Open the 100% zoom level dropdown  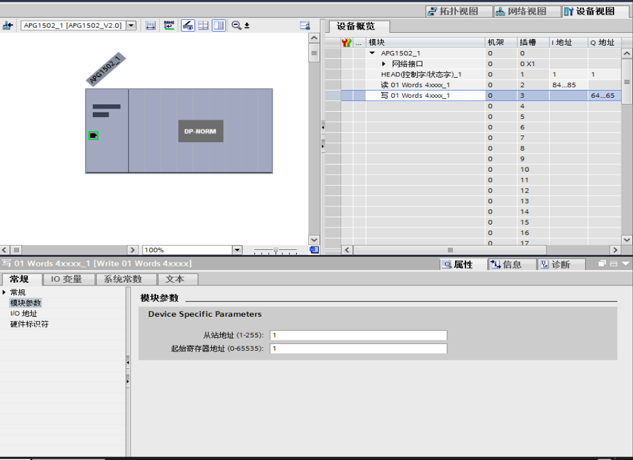[237, 250]
